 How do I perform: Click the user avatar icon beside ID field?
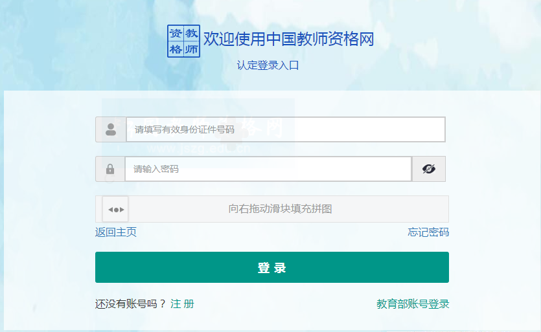[x=111, y=129]
